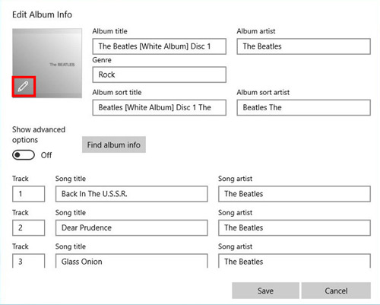Click Song artist field for Dear Prudence
Screen dimensions: 380x305
pyautogui.click(x=294, y=227)
